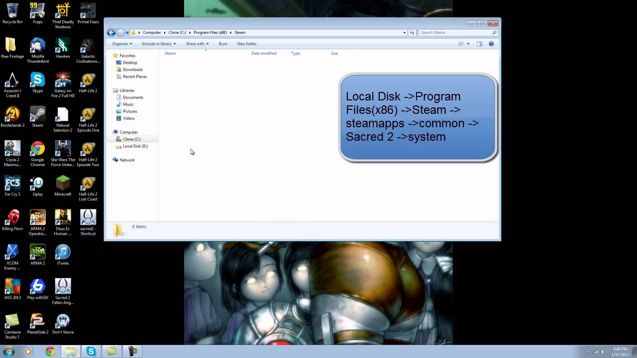Open Thief Deadly Shadows desktop icon

tap(63, 16)
